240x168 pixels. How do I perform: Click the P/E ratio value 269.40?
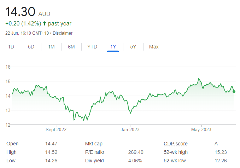point(136,152)
